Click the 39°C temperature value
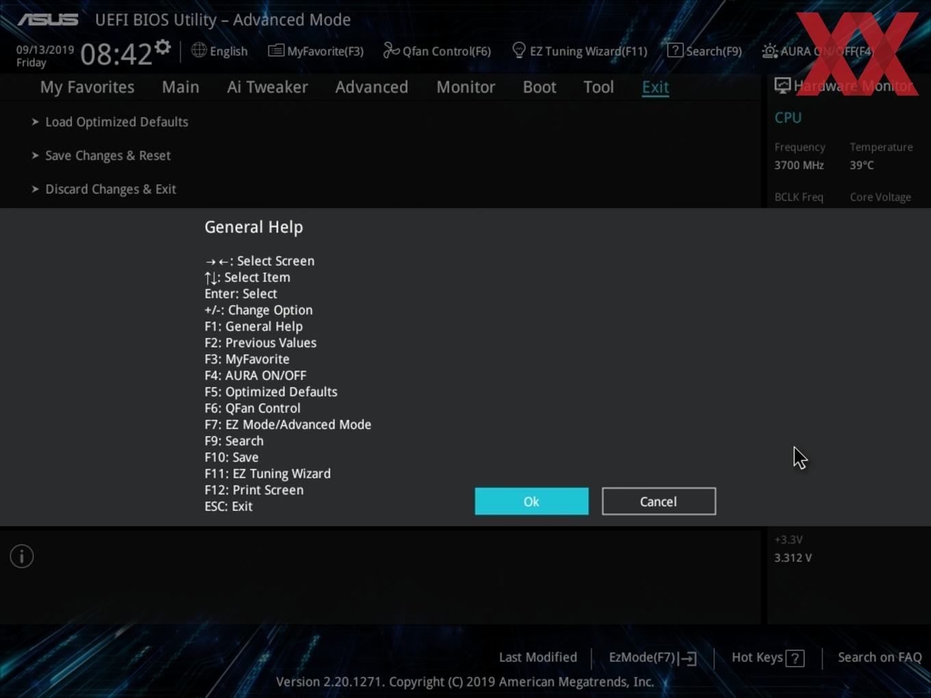Image resolution: width=931 pixels, height=698 pixels. 862,165
